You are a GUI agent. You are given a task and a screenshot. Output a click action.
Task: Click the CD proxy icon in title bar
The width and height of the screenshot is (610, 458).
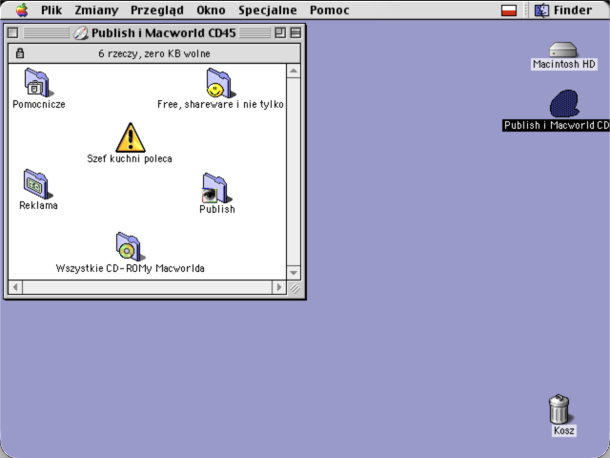[81, 33]
